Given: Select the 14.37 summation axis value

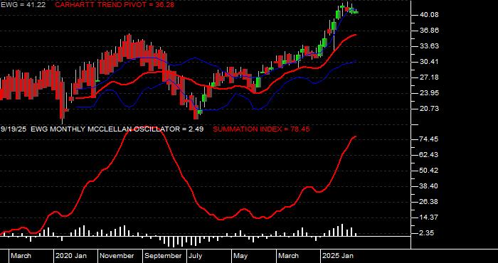Looking at the screenshot, I should pos(429,218).
